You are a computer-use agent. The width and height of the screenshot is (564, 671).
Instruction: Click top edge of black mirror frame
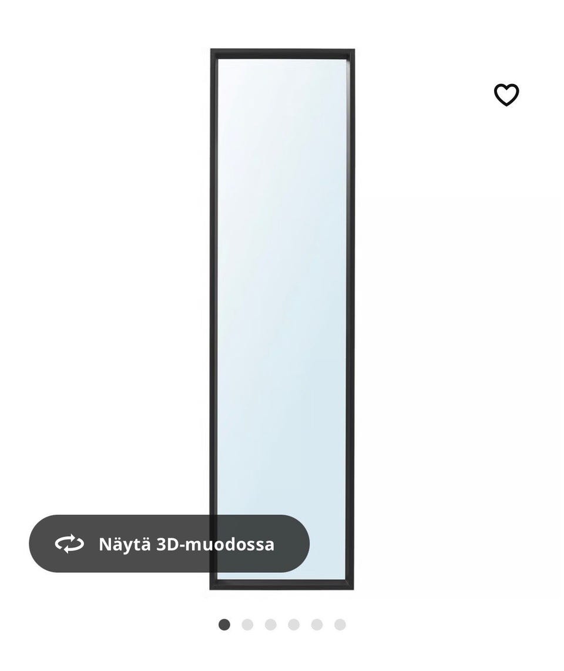282,53
